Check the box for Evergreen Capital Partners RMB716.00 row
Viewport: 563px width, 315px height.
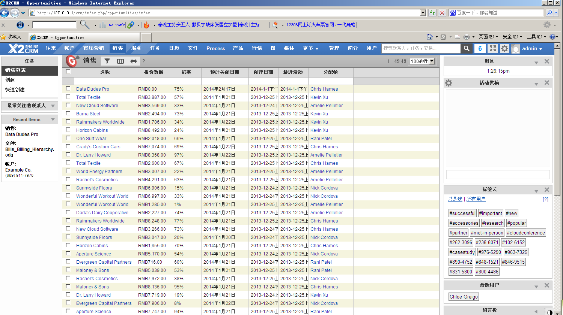click(x=68, y=262)
